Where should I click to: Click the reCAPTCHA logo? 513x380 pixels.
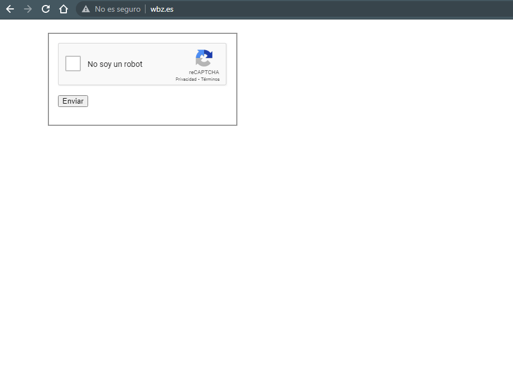click(x=204, y=58)
